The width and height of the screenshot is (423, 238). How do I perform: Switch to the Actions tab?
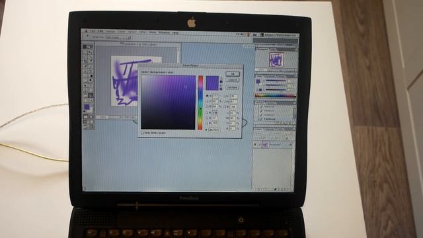(272, 103)
